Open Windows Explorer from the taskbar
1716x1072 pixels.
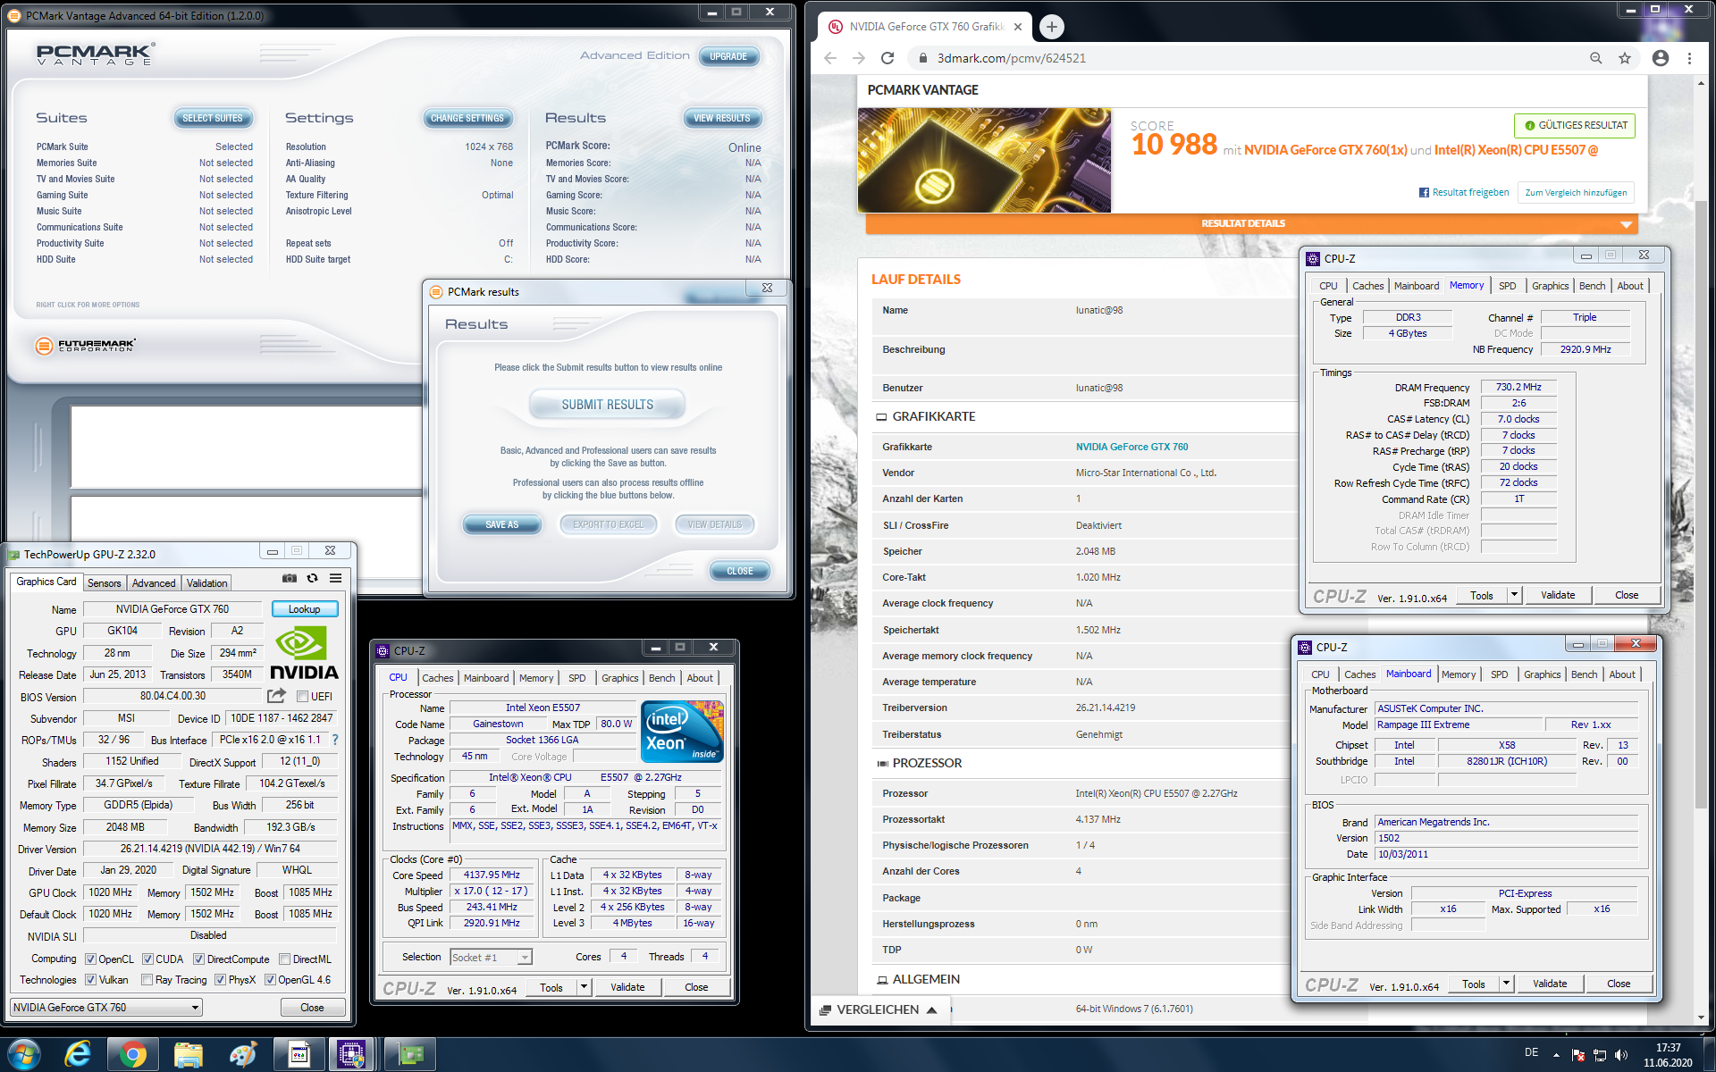coord(188,1055)
